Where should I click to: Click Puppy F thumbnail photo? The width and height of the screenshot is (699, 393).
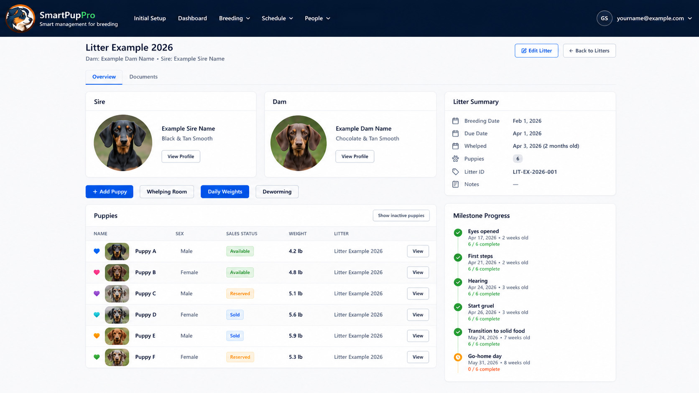coord(117,357)
